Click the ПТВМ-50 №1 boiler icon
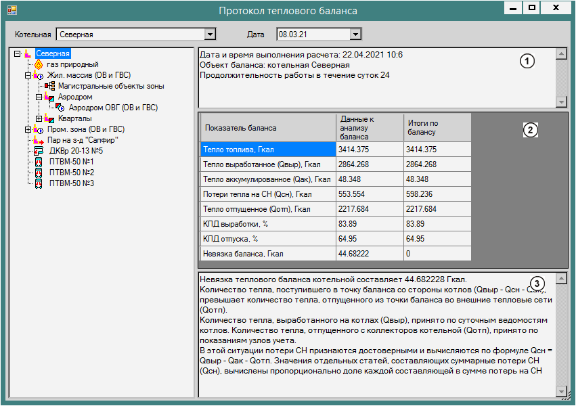The image size is (576, 406). tap(39, 162)
